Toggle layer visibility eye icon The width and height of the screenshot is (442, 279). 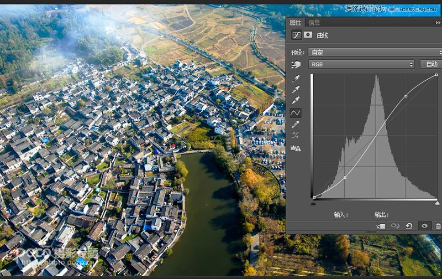(424, 226)
